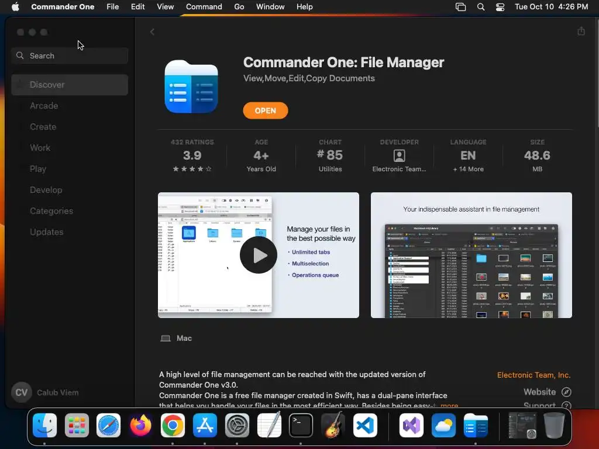Launch Firefox from the Dock
This screenshot has height=449, width=599.
coord(140,426)
